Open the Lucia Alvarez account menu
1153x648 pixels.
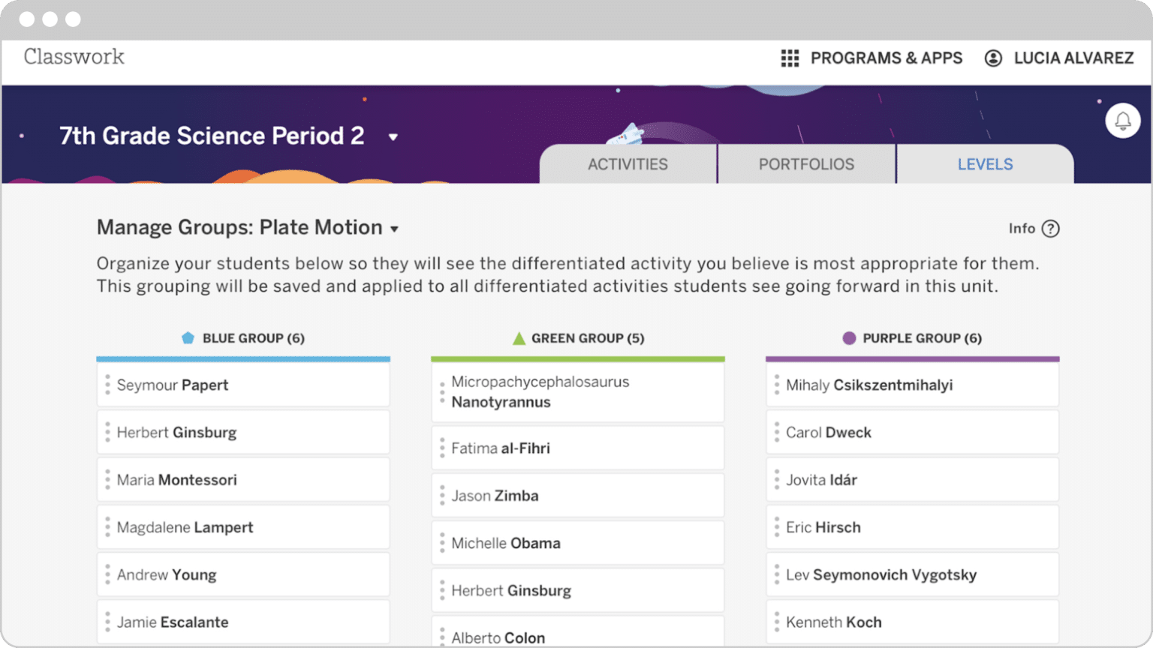point(1058,58)
